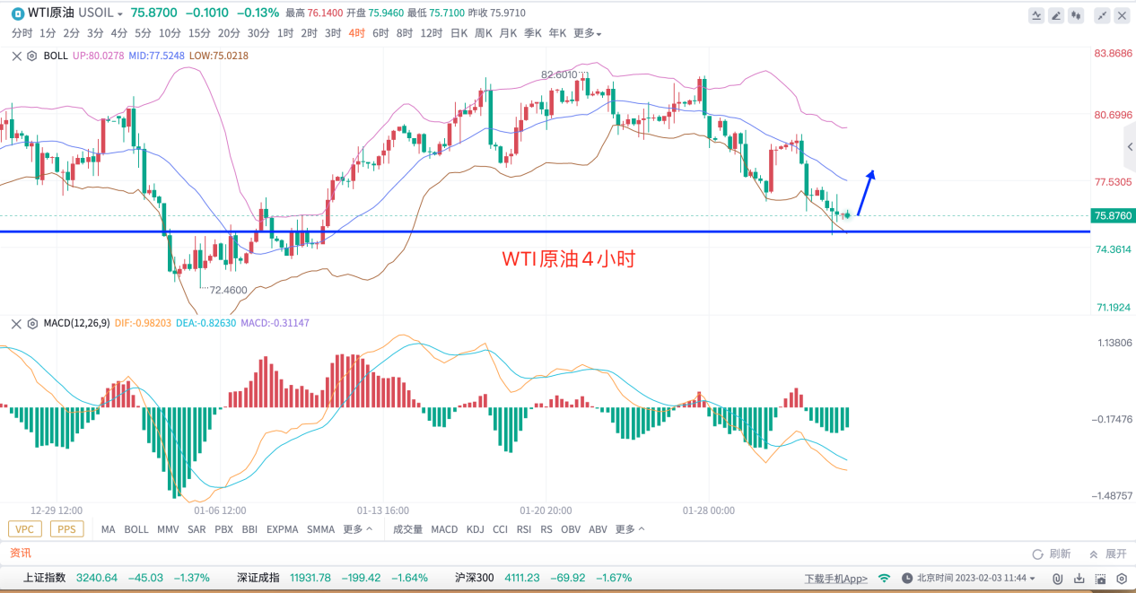Show the 成交量 volume indicator
Screen dimensions: 1136x593
[408, 529]
